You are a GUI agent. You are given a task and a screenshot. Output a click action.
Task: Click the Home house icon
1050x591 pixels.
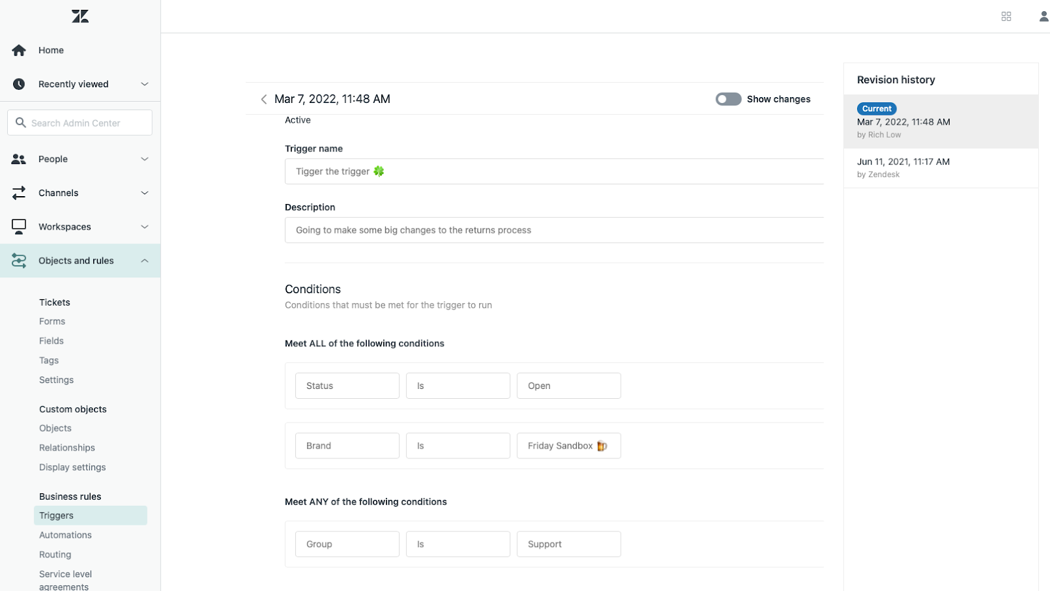click(19, 51)
